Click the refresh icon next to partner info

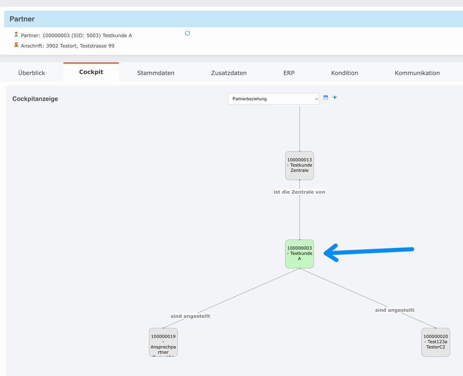coord(187,33)
